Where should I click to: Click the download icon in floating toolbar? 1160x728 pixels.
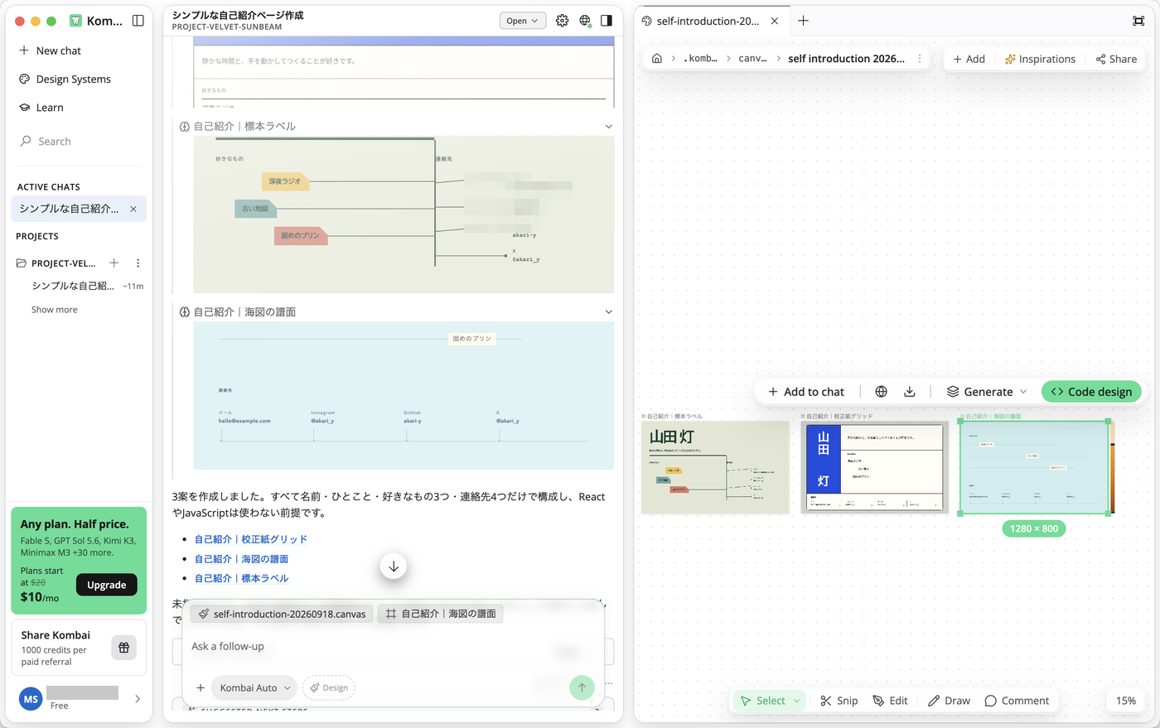tap(910, 392)
